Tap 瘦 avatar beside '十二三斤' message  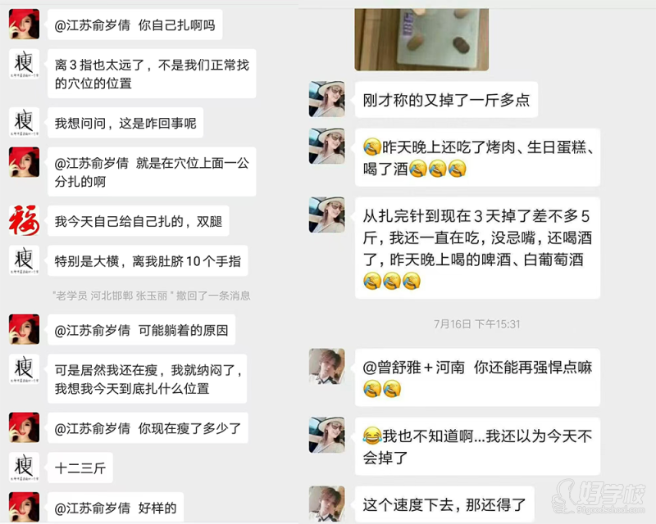pyautogui.click(x=25, y=467)
